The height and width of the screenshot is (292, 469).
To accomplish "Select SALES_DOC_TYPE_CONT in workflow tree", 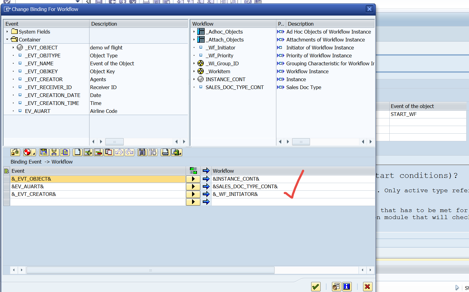I will click(234, 87).
